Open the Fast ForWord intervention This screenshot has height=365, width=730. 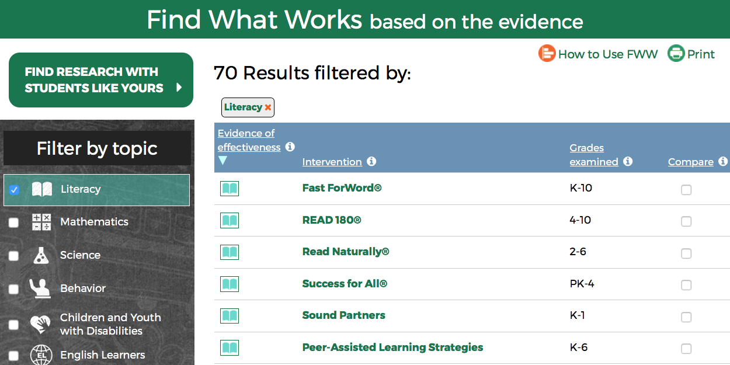(342, 188)
